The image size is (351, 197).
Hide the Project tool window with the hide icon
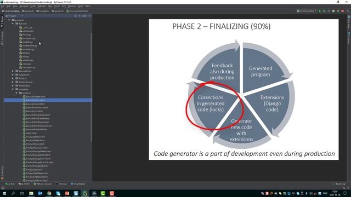click(89, 16)
